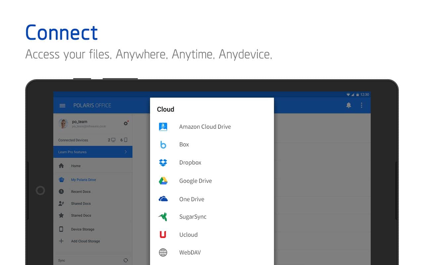Viewport: 424px width, 265px height.
Task: Open the hamburger navigation menu
Action: click(62, 106)
